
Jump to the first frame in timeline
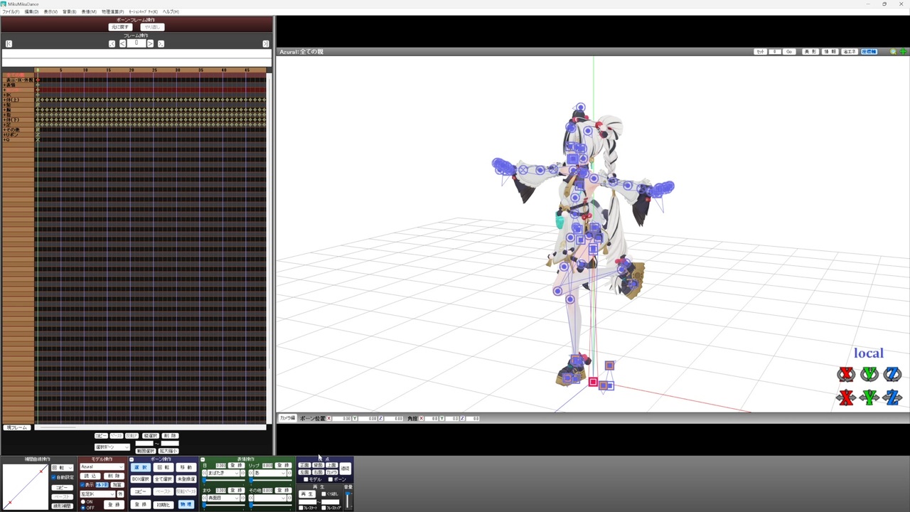[x=9, y=44]
